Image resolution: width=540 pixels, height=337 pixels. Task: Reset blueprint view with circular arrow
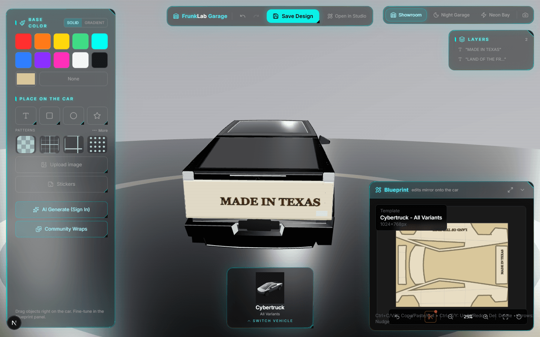pyautogui.click(x=519, y=317)
